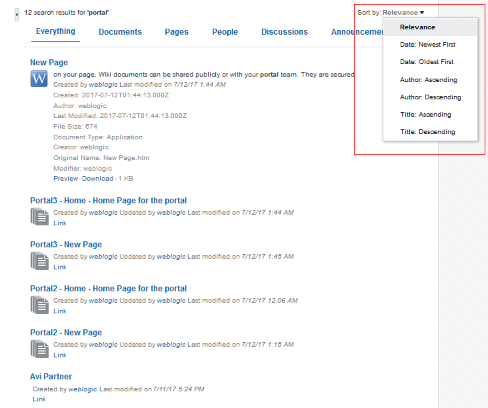Open Created by weblogic link in Portal2 - New Page
Viewport: 488px width, 408px height.
103,345
